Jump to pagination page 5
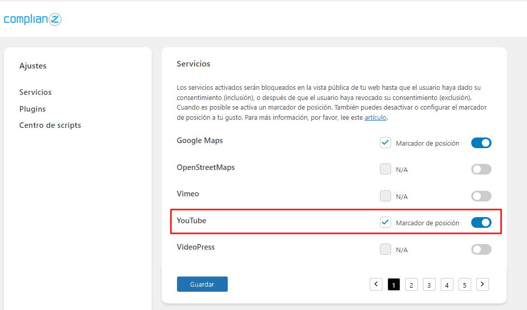 (x=465, y=285)
